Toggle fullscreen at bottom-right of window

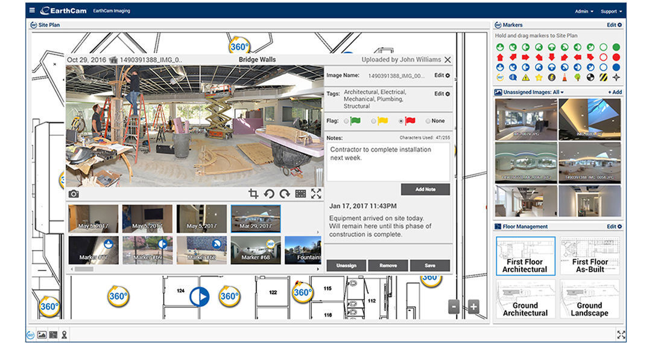pos(621,335)
